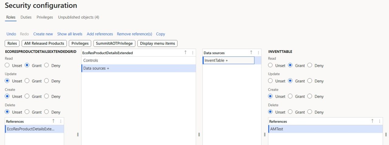The image size is (389, 145).
Task: Open options menu for EcoResProductDetailsExtended column
Action: point(192,53)
